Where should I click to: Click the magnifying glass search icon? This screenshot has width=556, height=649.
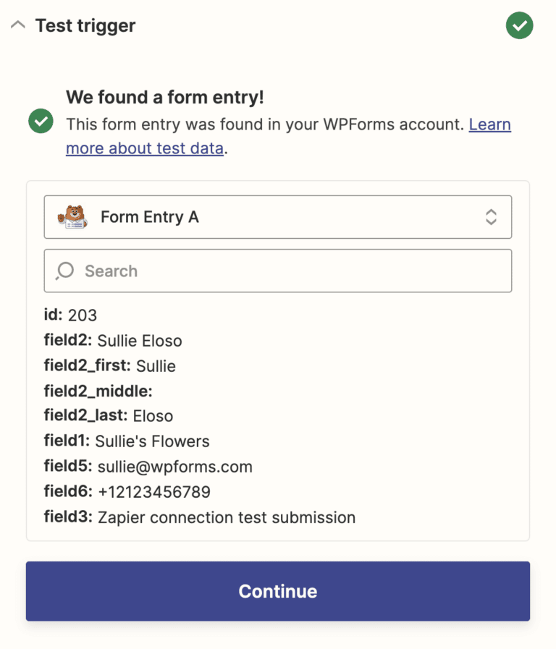pyautogui.click(x=64, y=271)
